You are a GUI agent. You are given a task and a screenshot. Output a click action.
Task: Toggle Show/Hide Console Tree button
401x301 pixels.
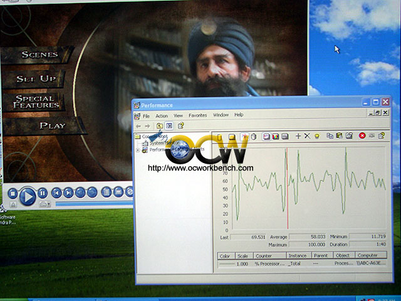pos(169,125)
